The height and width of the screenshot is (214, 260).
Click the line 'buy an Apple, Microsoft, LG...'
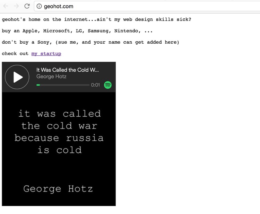tap(77, 31)
